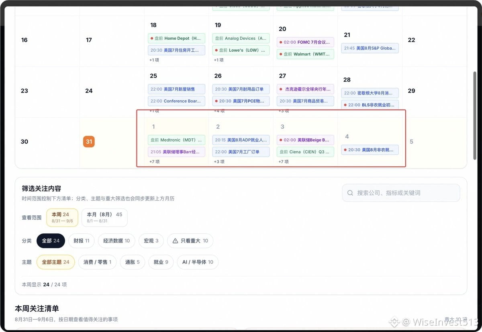482x332 pixels.
Task: Select the 经济数据 10 category
Action: pyautogui.click(x=116, y=241)
